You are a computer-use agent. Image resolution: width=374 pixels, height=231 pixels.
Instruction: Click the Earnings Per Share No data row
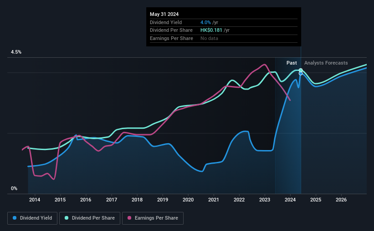(224, 38)
